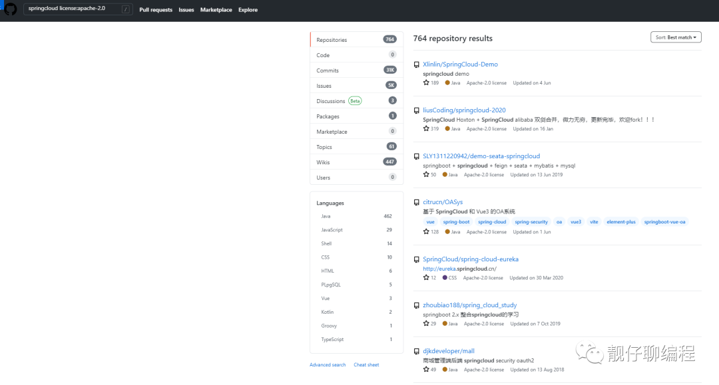Open zhoubiao188/spring_cloud_study repository
This screenshot has width=719, height=385.
click(469, 305)
